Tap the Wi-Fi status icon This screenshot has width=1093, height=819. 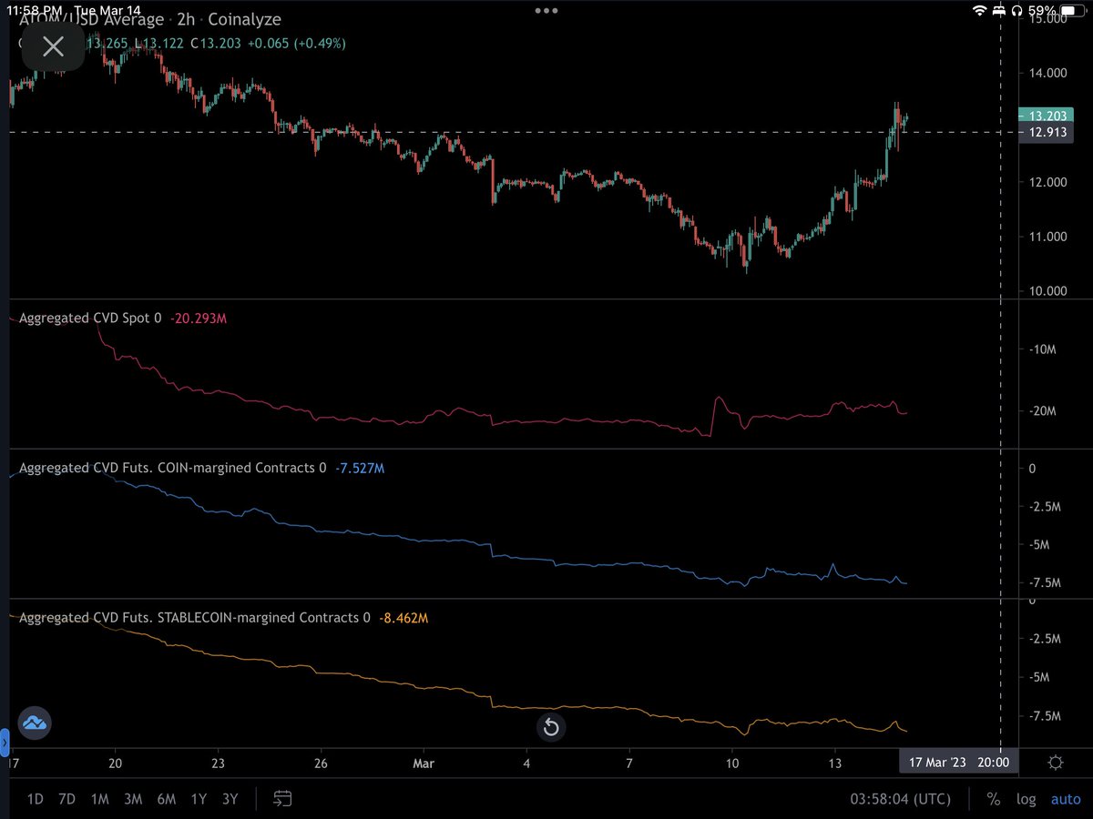(980, 10)
